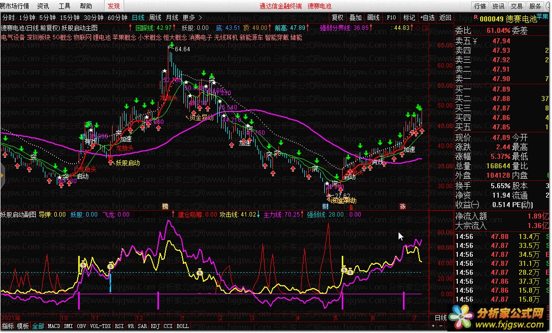Select the 模板 tab at bottom
The height and width of the screenshot is (333, 552).
pyautogui.click(x=22, y=327)
